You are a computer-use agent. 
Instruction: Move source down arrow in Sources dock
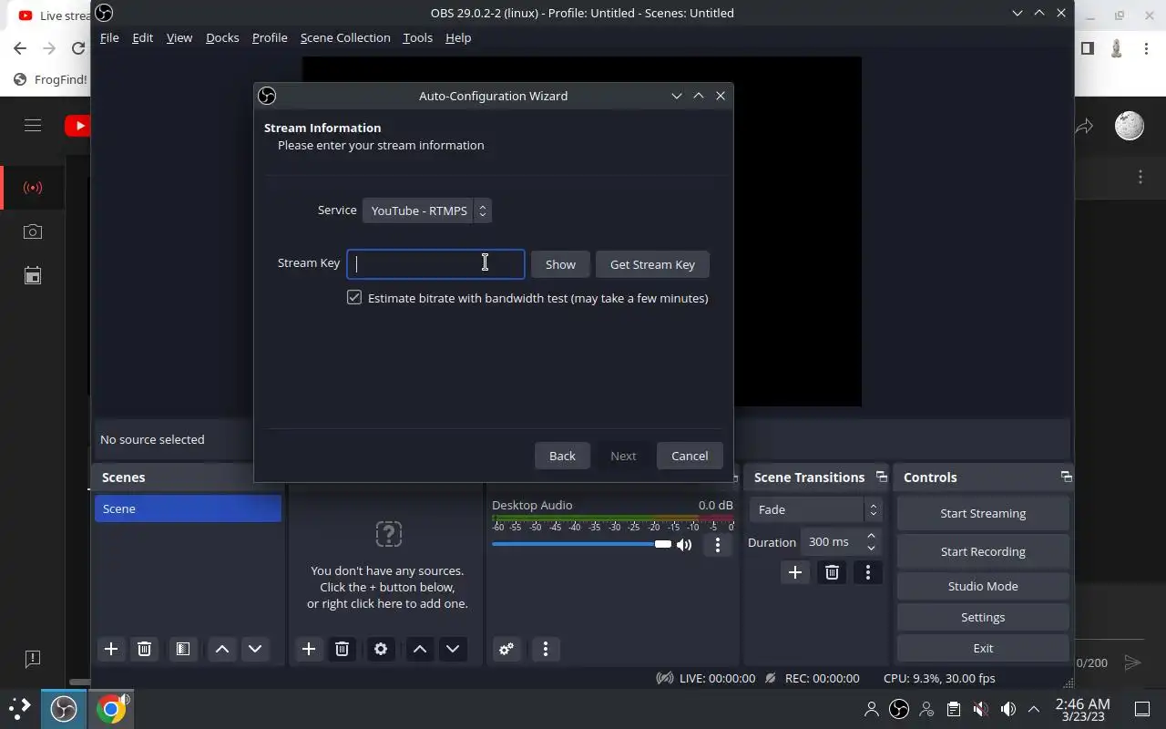(453, 649)
